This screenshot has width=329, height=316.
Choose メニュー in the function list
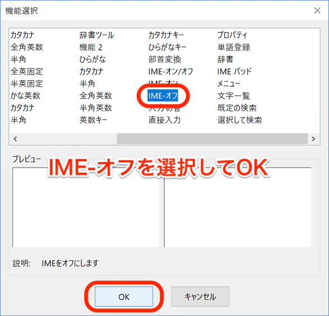(229, 83)
